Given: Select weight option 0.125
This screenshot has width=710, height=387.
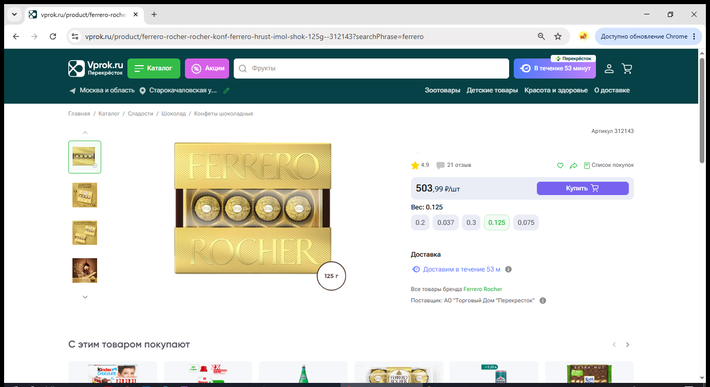Looking at the screenshot, I should [x=497, y=223].
